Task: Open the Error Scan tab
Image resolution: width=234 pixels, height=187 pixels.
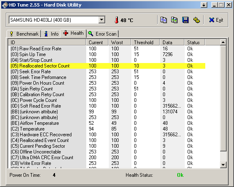Action: [103, 34]
